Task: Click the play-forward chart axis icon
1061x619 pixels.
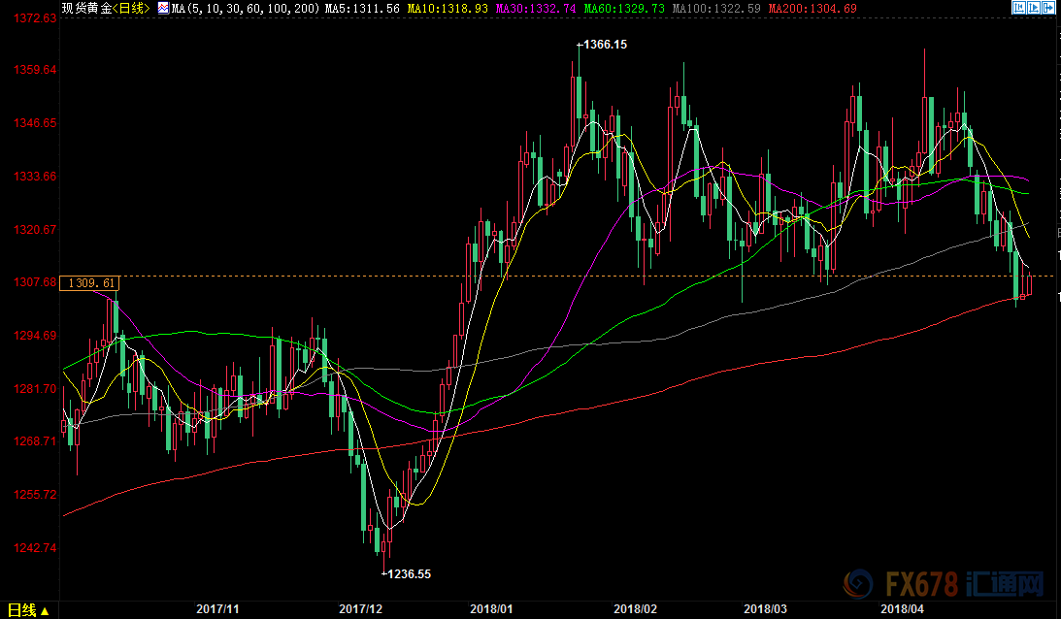Action: pos(1033,8)
